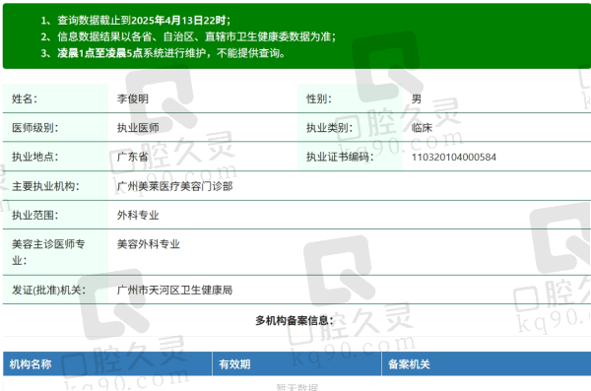This screenshot has height=391, width=591.
Task: Click the 暂无数据 empty table text
Action: tap(297, 387)
